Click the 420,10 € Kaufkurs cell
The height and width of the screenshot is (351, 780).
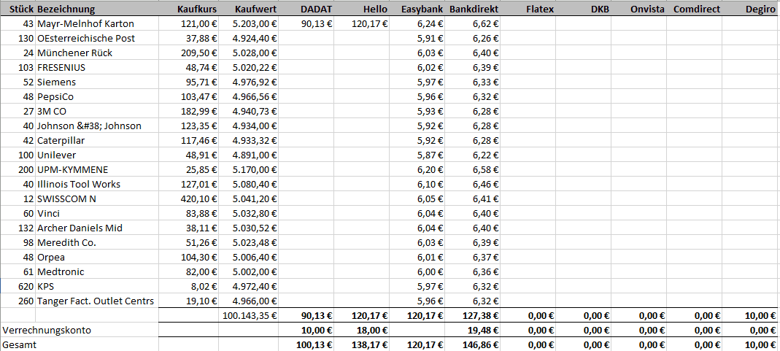tap(188, 199)
